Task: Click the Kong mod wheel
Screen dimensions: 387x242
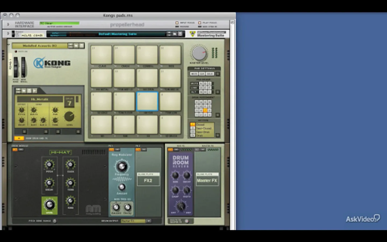Action: click(x=24, y=67)
